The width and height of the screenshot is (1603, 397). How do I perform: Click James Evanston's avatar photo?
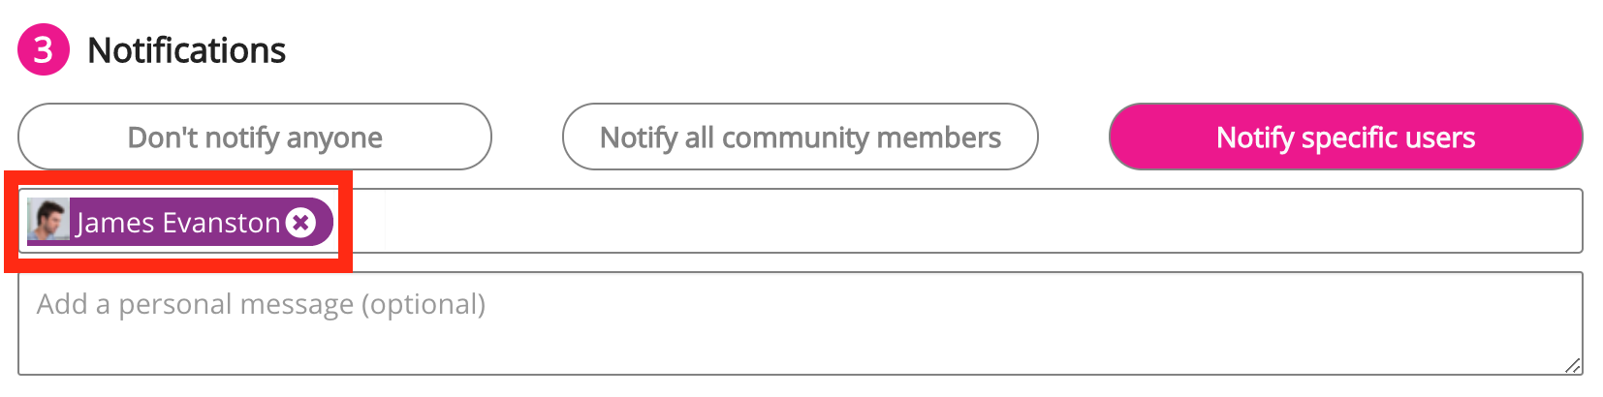pyautogui.click(x=47, y=222)
